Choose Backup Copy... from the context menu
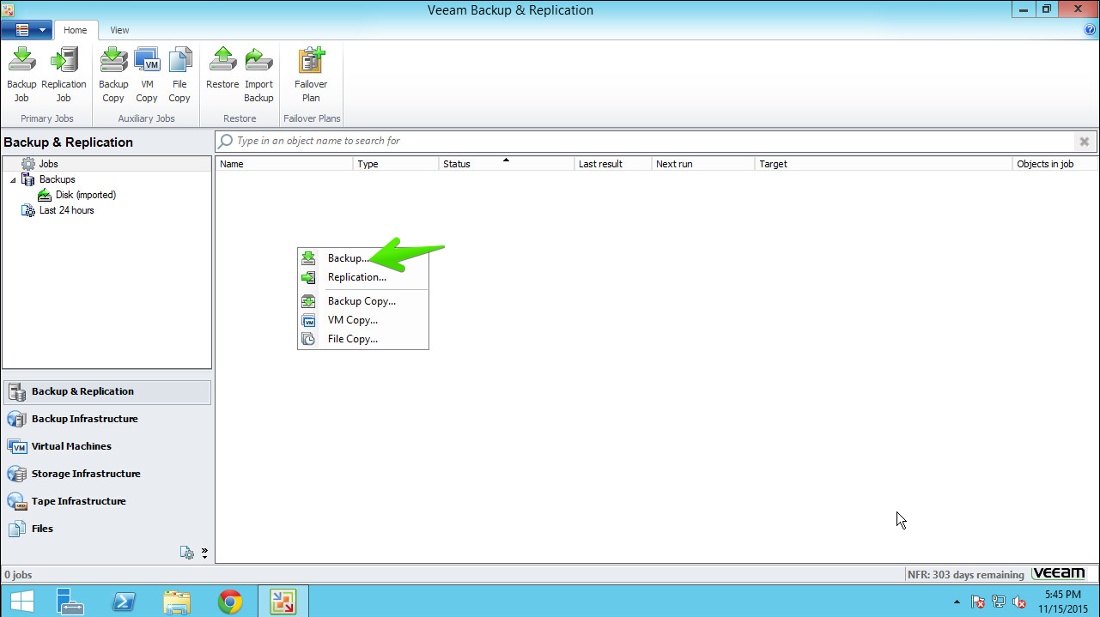 [x=363, y=301]
